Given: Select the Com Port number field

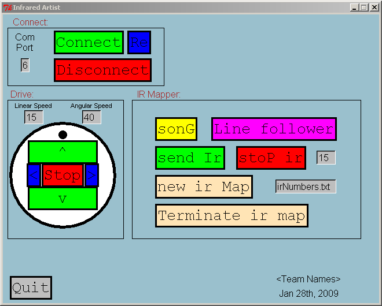Looking at the screenshot, I should tap(25, 65).
